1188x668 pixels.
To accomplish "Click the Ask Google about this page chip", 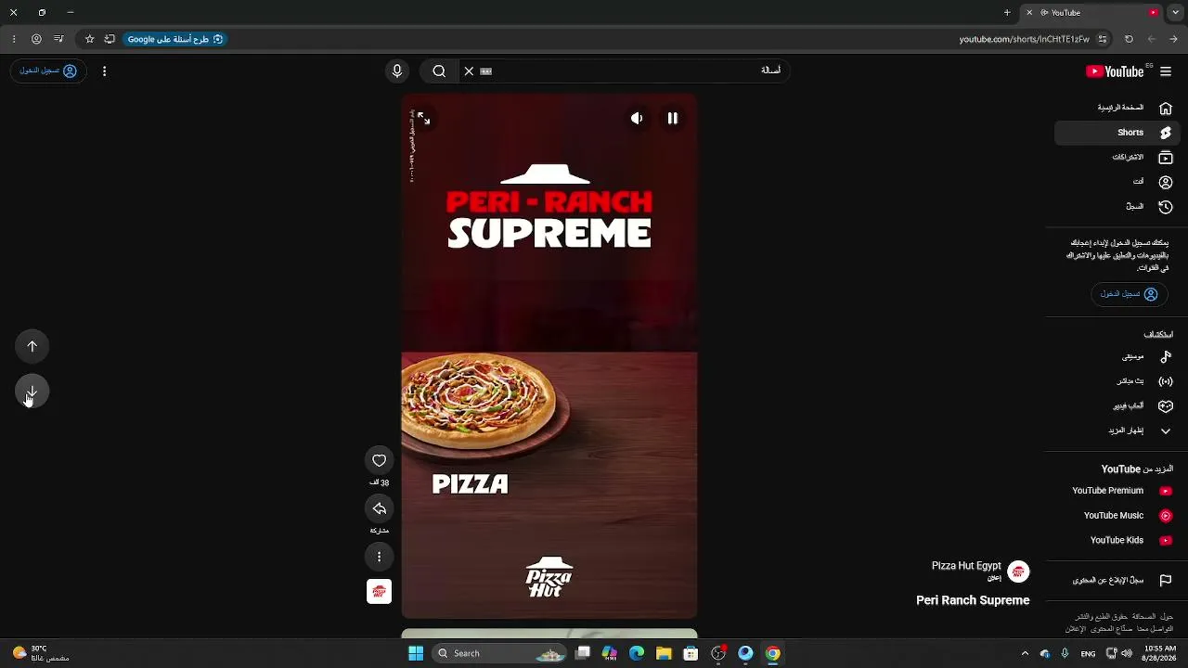I will [x=175, y=39].
